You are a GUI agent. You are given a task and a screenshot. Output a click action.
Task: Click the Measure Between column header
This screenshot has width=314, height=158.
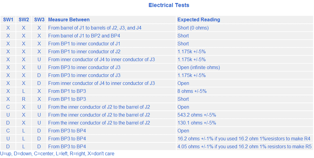69,20
